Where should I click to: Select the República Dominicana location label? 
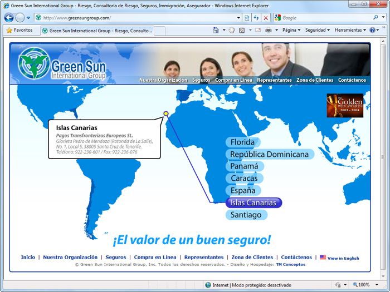(270, 154)
